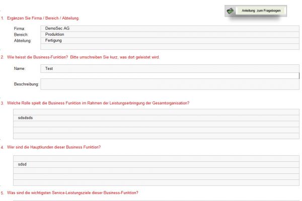Click the green book icon beside Anleitung
The image size is (302, 201).
[231, 10]
